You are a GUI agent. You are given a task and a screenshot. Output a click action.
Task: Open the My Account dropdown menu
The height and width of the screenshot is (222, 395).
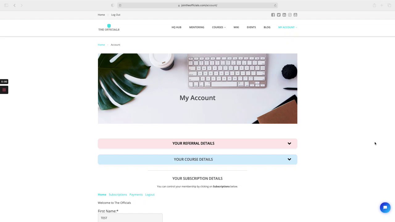tap(288, 27)
